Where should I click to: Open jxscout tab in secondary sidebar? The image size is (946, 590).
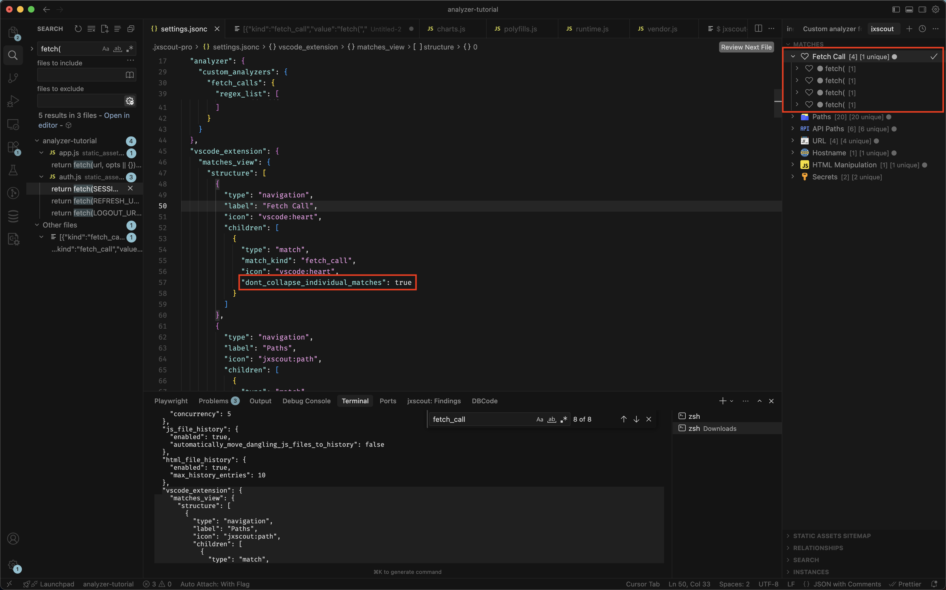tap(882, 29)
